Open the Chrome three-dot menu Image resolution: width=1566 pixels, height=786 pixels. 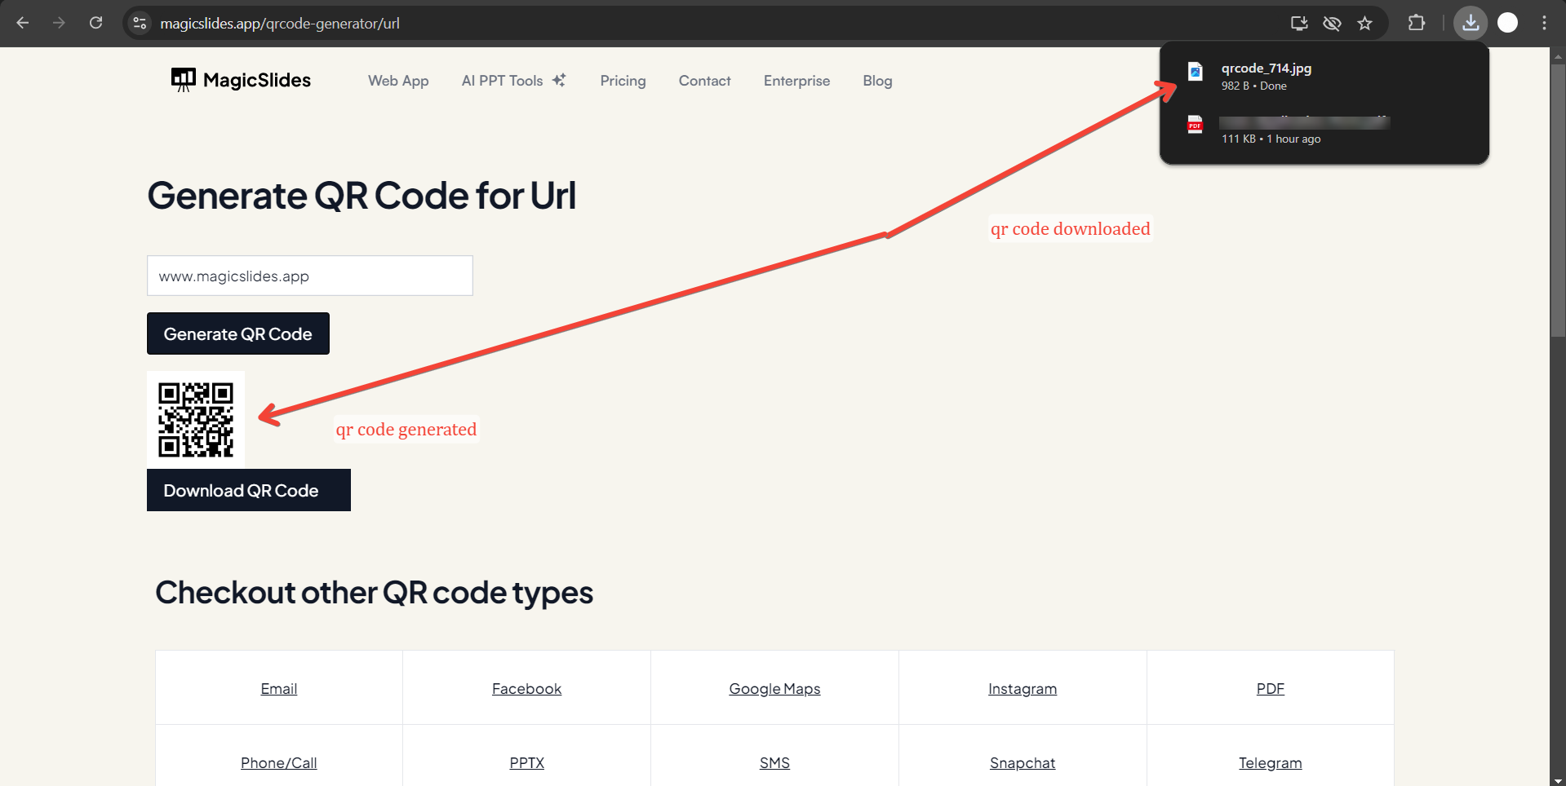pos(1544,23)
